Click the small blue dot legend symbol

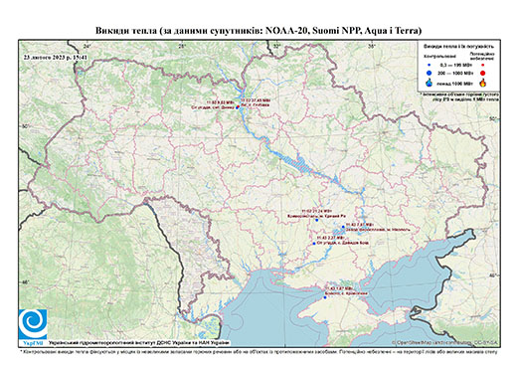(430, 66)
